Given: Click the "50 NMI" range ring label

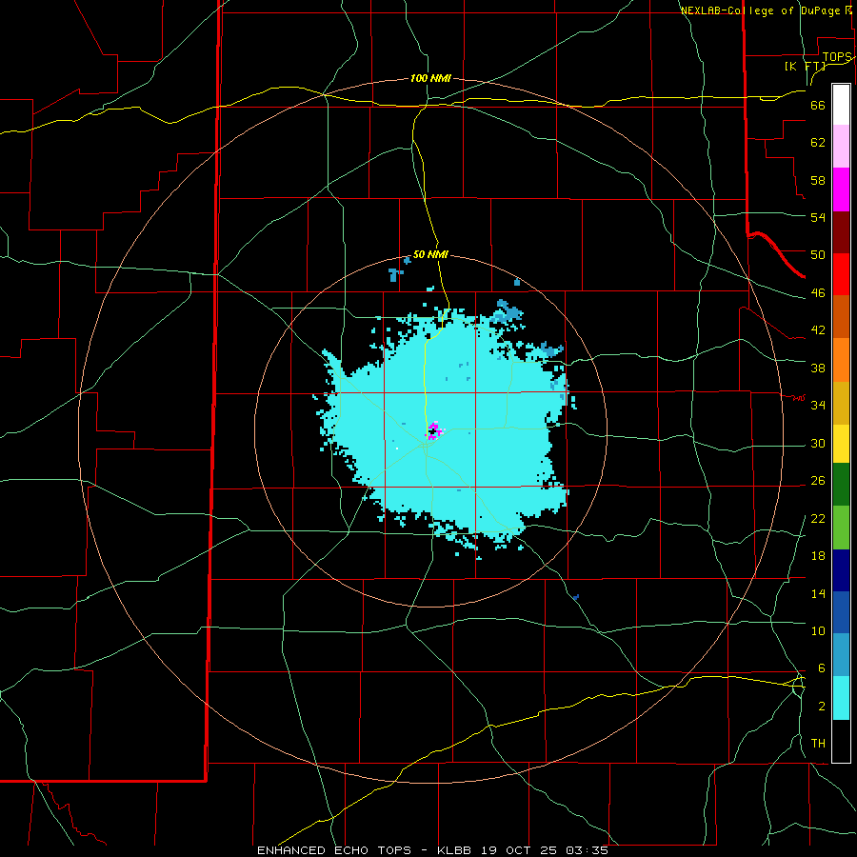Looking at the screenshot, I should tap(430, 254).
